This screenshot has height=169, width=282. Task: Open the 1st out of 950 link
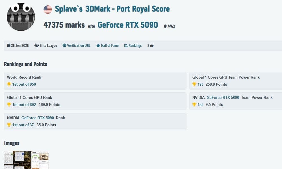pos(24,84)
